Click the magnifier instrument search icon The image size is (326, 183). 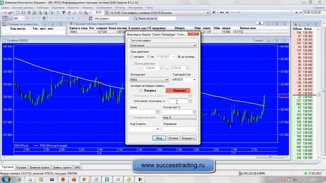[135, 18]
